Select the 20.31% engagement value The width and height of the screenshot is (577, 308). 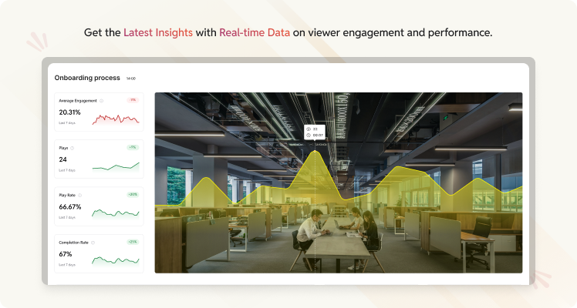[x=69, y=112]
